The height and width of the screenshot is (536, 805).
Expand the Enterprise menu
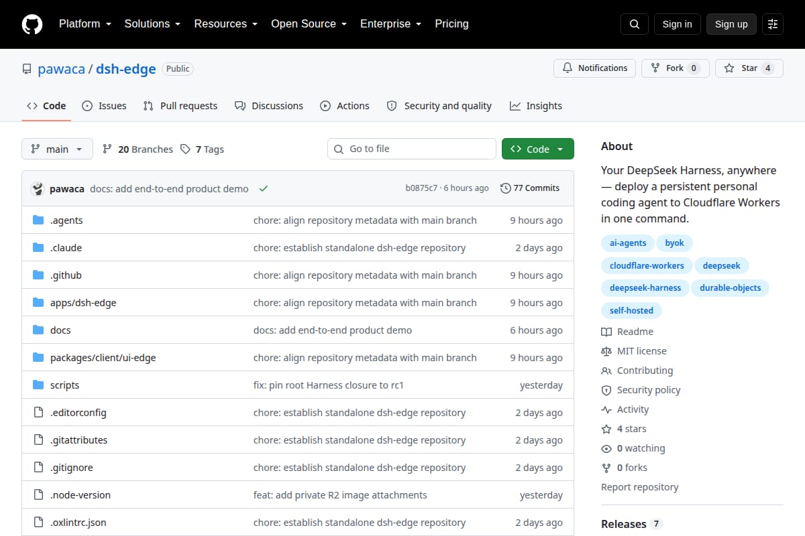point(390,24)
